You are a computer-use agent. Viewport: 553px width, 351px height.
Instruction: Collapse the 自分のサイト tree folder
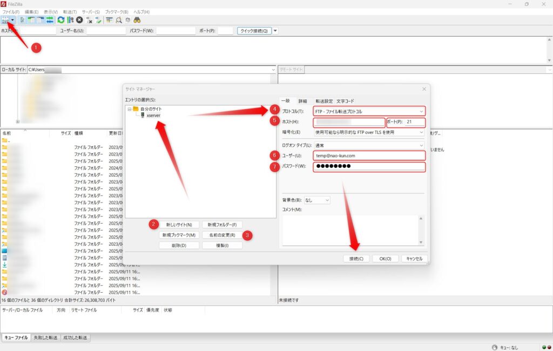tap(129, 109)
